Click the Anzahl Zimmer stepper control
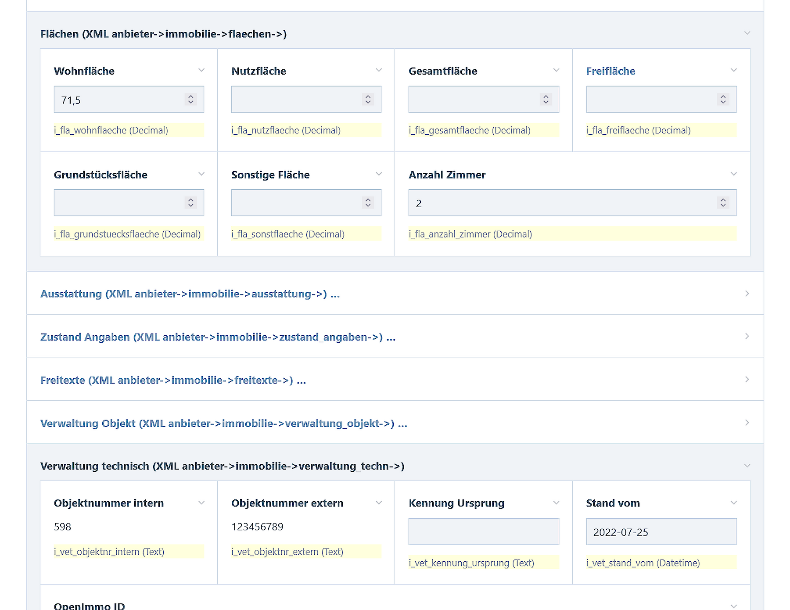 (723, 203)
